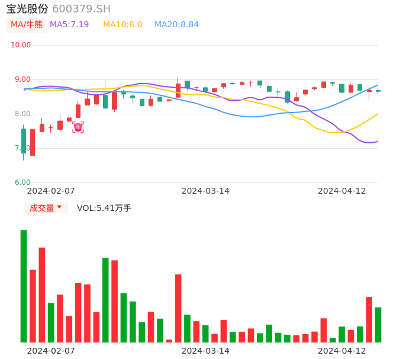Click the 10.00 price axis label
406x359 pixels.
coord(21,45)
